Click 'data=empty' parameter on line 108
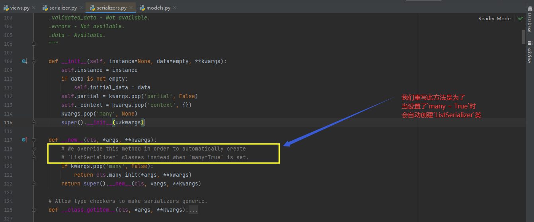The image size is (534, 222). pyautogui.click(x=173, y=61)
